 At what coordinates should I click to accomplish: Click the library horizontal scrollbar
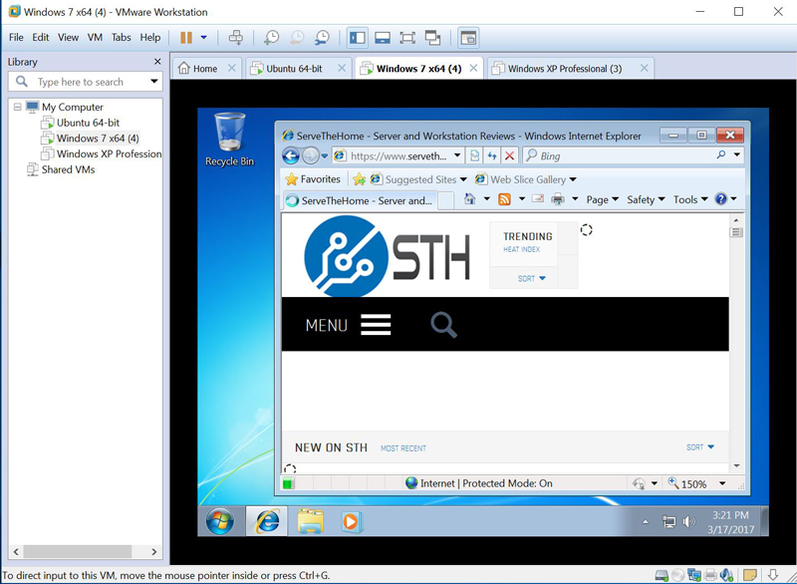click(78, 551)
